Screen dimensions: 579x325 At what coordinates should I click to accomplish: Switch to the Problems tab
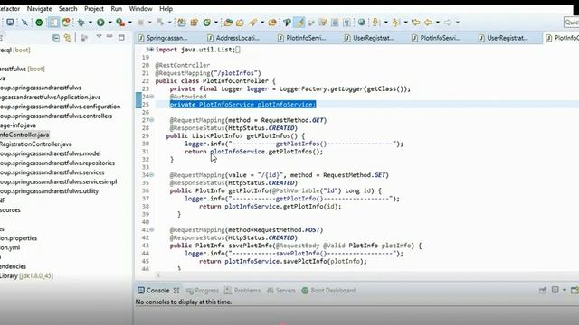pos(242,291)
